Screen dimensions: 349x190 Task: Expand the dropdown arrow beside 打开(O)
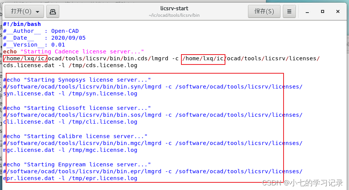pos(38,12)
